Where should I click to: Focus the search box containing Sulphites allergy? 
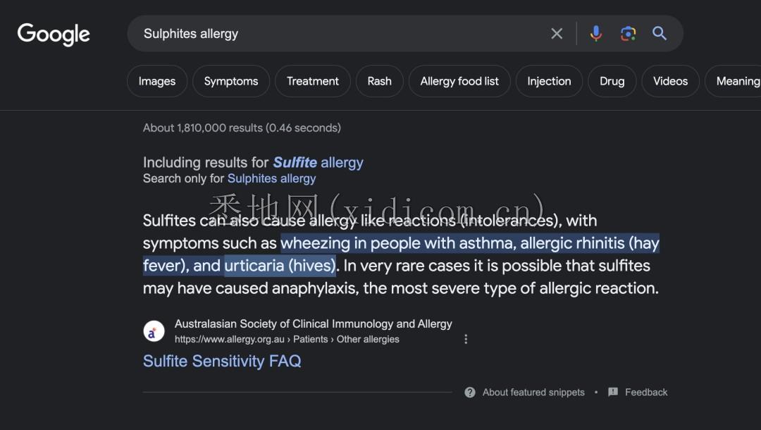tap(338, 33)
